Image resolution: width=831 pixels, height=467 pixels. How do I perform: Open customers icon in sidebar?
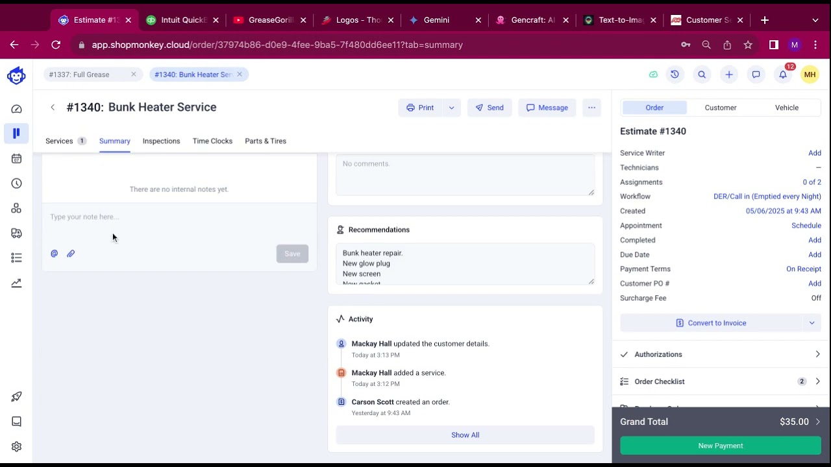(16, 208)
